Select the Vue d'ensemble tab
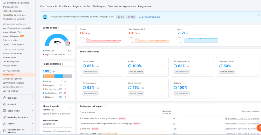261x135 pixels. click(x=49, y=6)
